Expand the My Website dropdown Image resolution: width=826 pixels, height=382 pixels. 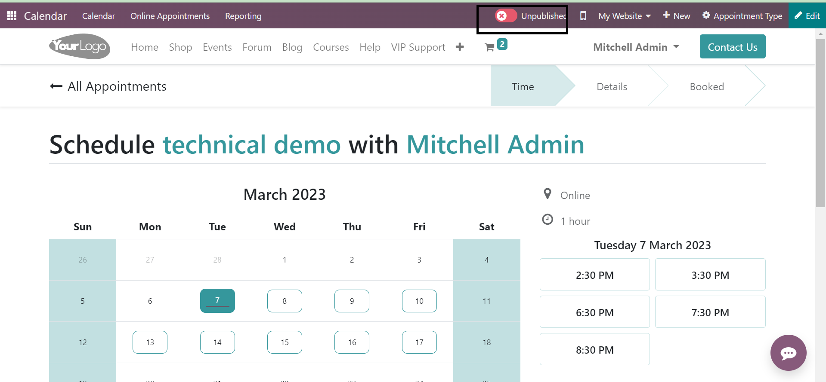pos(624,16)
